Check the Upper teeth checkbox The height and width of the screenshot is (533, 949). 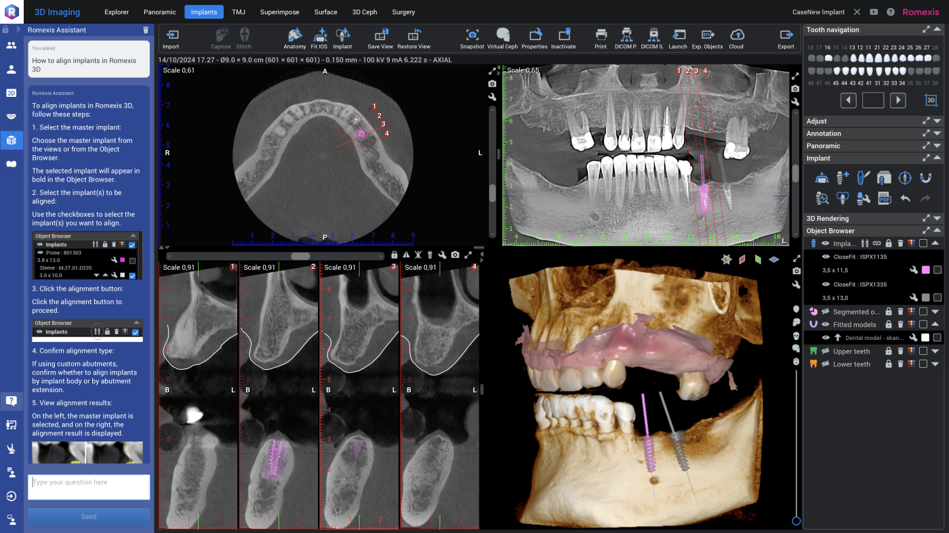coord(923,351)
